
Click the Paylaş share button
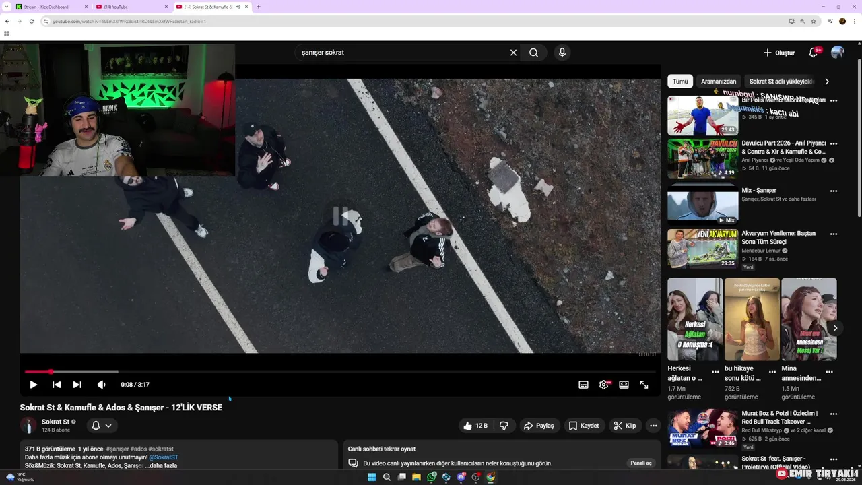click(x=539, y=426)
